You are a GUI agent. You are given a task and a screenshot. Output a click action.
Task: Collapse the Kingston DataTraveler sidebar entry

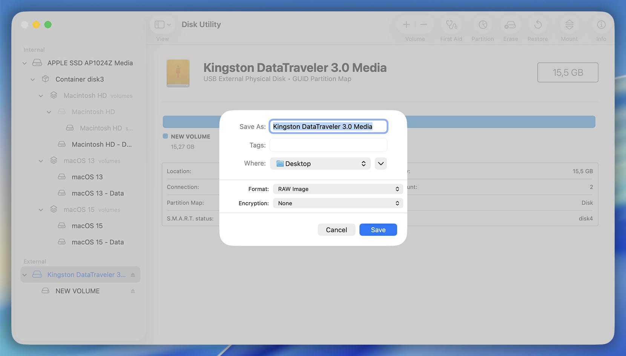(25, 275)
